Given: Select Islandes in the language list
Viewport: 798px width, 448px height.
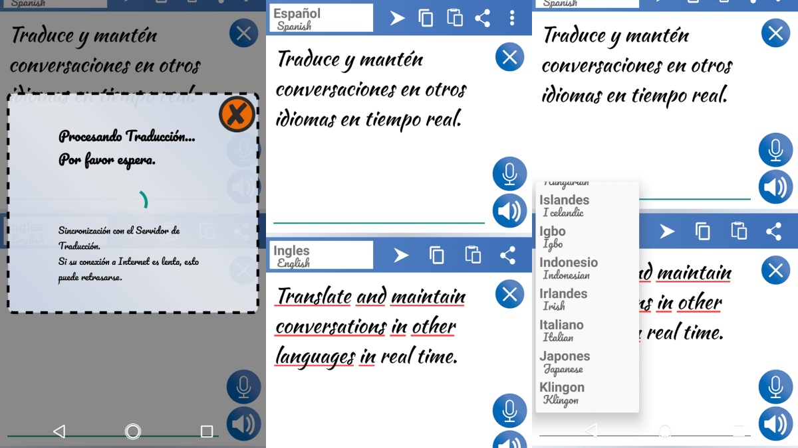Looking at the screenshot, I should click(564, 206).
